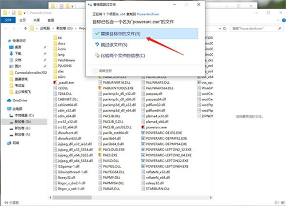Expand the ribbon with chevron
This screenshot has height=206, width=286.
click(x=278, y=20)
